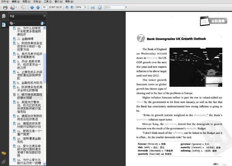Viewport: 232px width, 166px height.
Task: Open the 编辑 (Edit) menu
Action: click(x=16, y=2)
